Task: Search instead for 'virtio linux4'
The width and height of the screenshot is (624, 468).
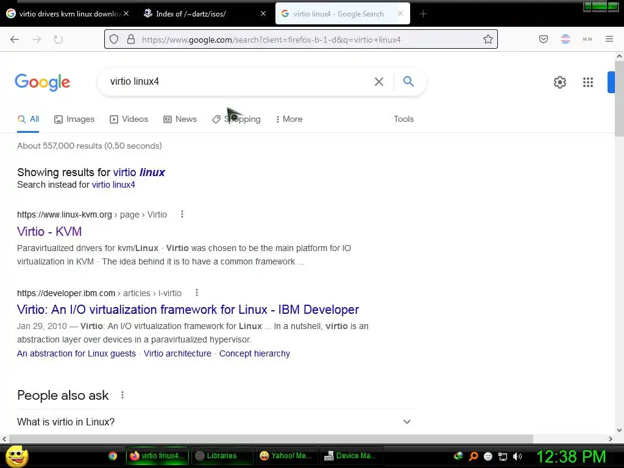Action: tap(113, 185)
